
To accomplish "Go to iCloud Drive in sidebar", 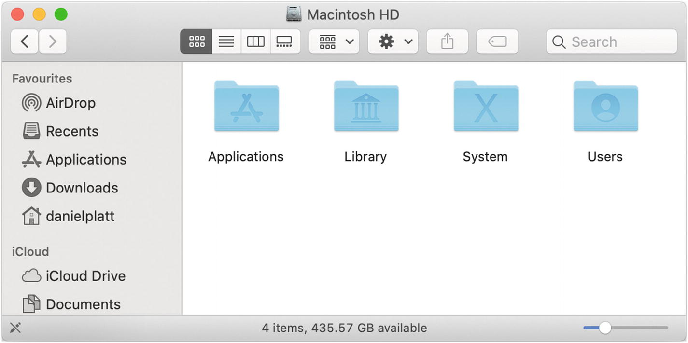I will click(85, 276).
